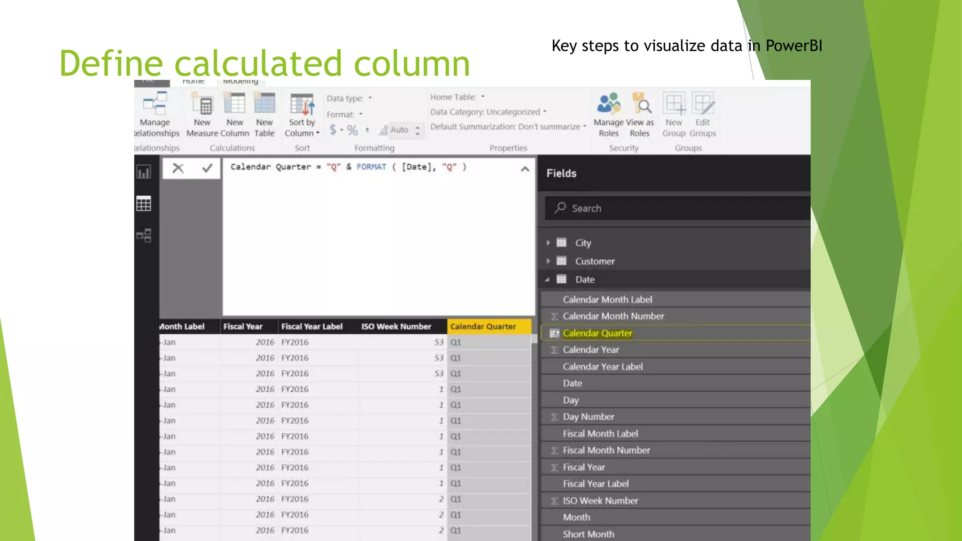Open Sort by Column menu

coord(302,115)
